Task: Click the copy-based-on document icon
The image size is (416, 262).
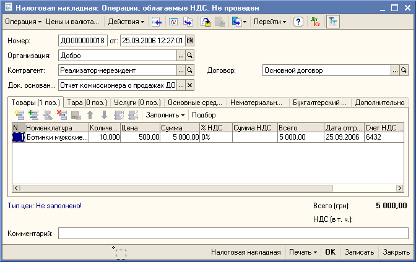Action: click(x=188, y=22)
